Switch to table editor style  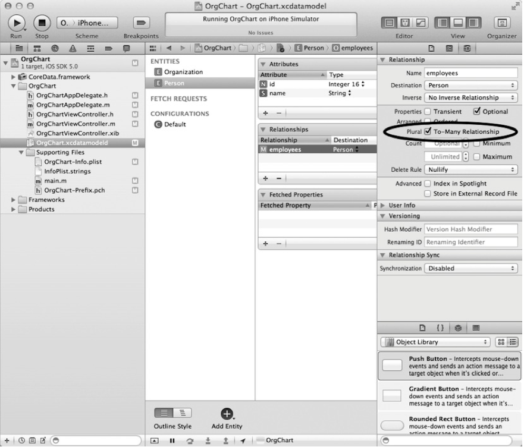tap(164, 413)
